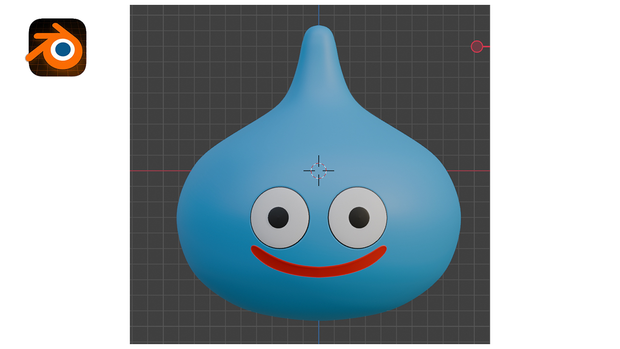Click the left eye's black pupil
The height and width of the screenshot is (349, 620).
tap(278, 217)
